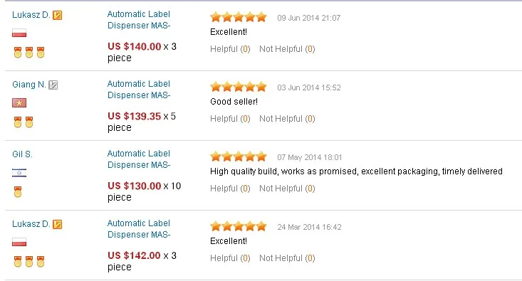Mark the 24 Mar 2014 review Not Helpful
This screenshot has height=281, width=522.
(x=287, y=258)
